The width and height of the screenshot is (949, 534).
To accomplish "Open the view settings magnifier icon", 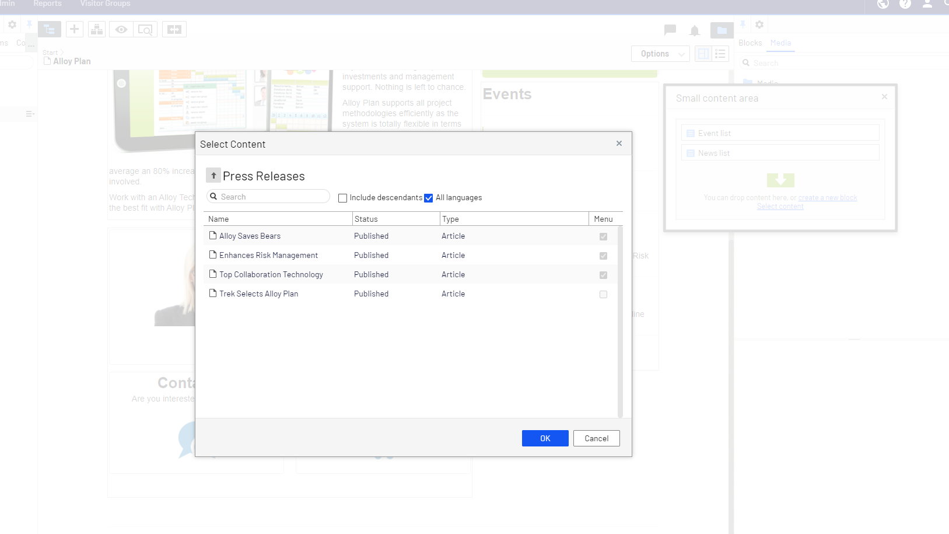I will pyautogui.click(x=145, y=29).
